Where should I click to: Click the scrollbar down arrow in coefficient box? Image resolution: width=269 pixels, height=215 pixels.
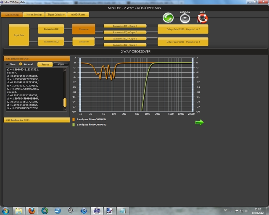(x=65, y=109)
